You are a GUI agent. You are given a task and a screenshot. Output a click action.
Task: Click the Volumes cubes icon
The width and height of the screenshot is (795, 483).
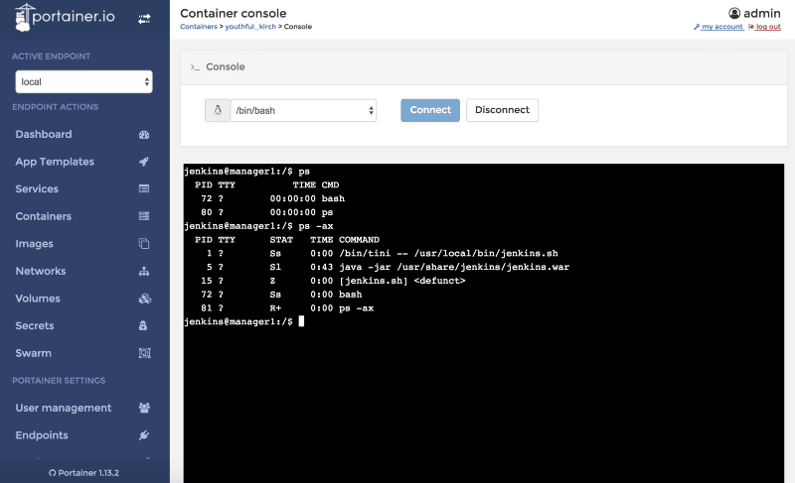144,299
